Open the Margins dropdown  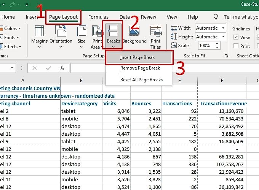pyautogui.click(x=39, y=36)
